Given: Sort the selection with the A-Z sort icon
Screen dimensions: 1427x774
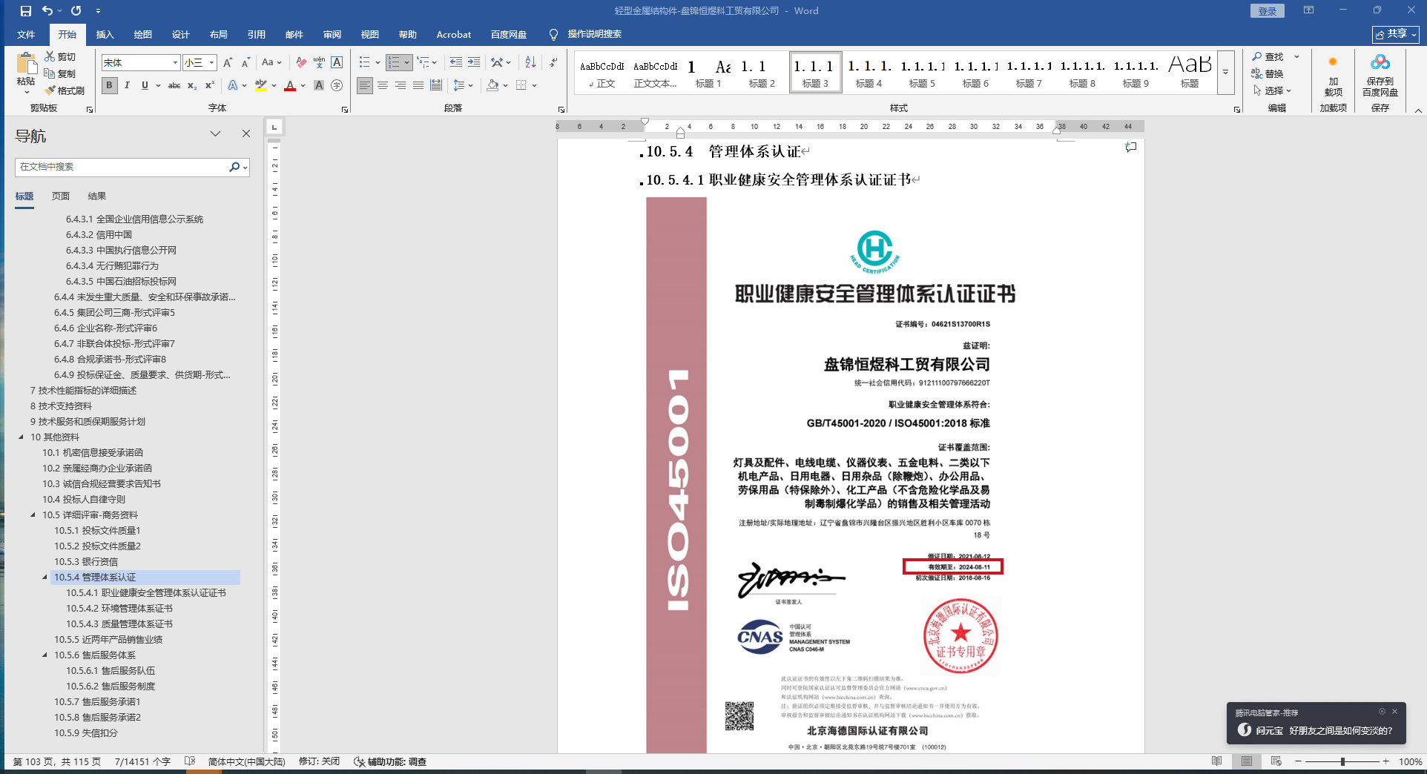Looking at the screenshot, I should (530, 63).
